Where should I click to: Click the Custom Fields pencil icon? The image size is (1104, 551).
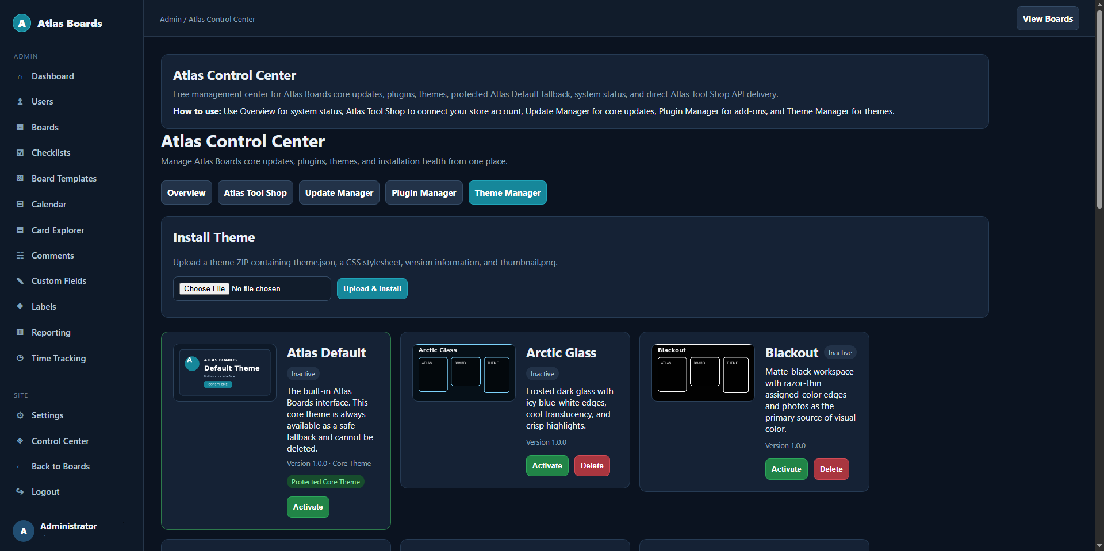pos(20,281)
